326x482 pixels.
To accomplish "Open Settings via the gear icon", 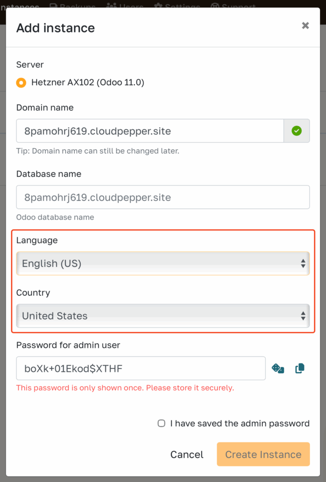I will pos(159,6).
